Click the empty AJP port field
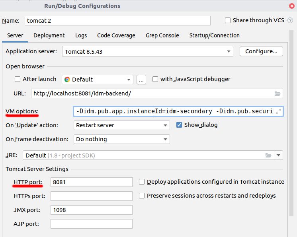297x237 pixels. 92,224
